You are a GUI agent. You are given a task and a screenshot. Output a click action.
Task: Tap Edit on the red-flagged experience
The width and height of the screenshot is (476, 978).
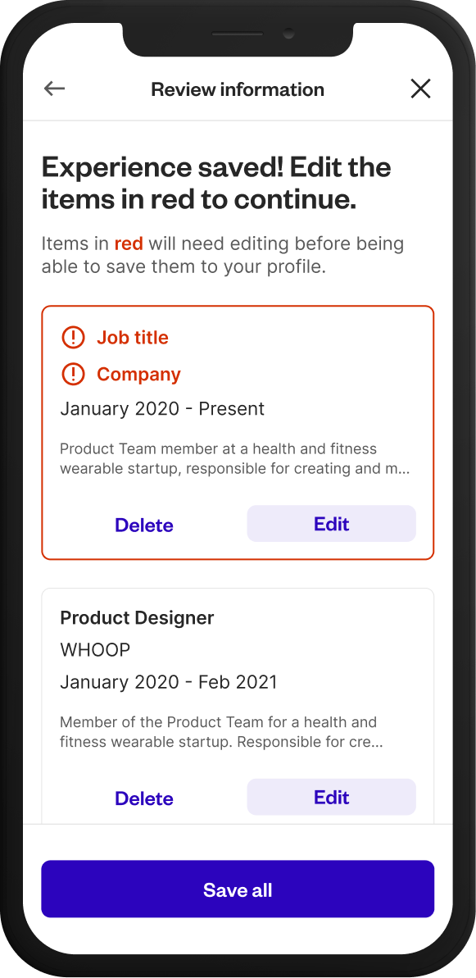point(331,524)
